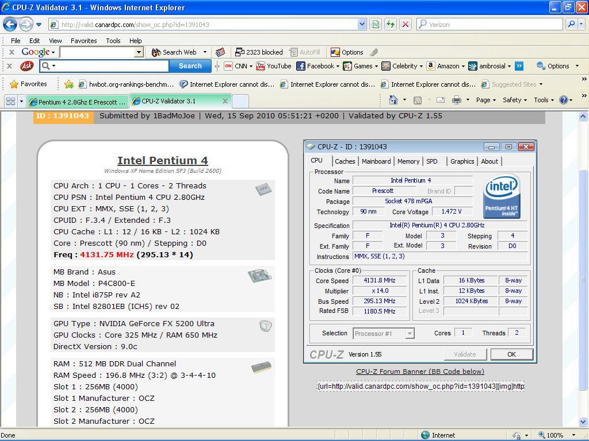
Task: Click the Google toolbar bookmark icon beside Search Web
Action: [x=220, y=52]
